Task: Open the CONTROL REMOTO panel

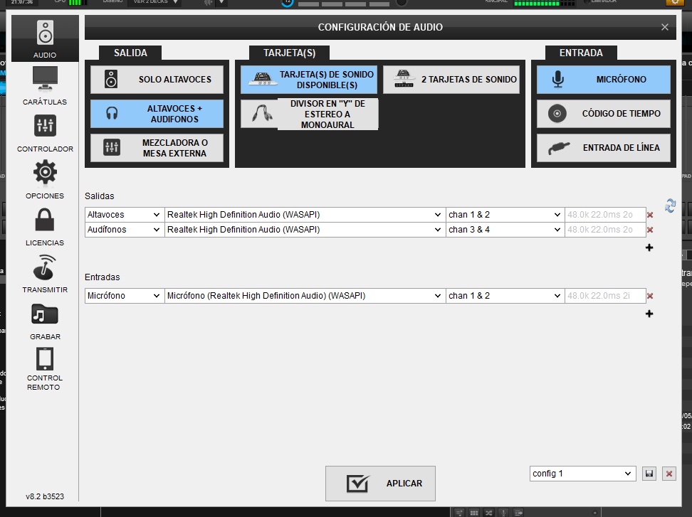Action: 44,366
